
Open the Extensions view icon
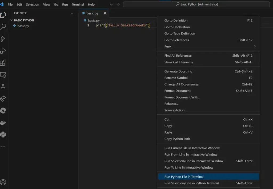tap(3, 63)
